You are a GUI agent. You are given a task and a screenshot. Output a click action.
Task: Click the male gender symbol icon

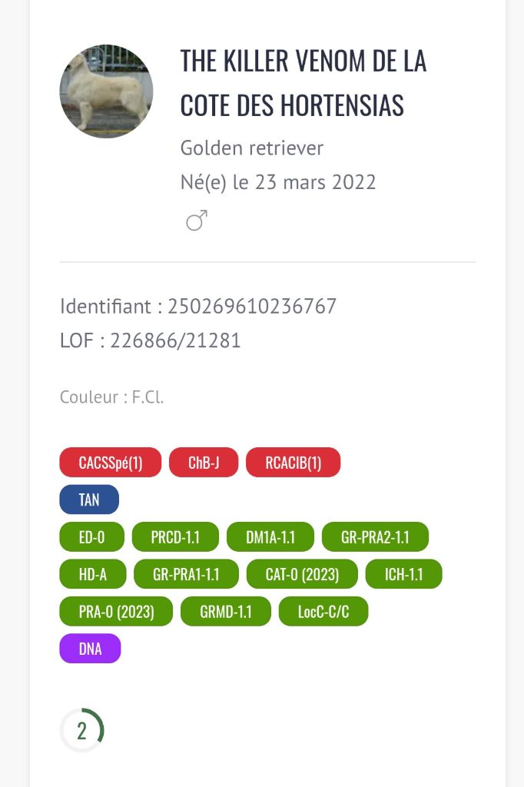tap(197, 221)
